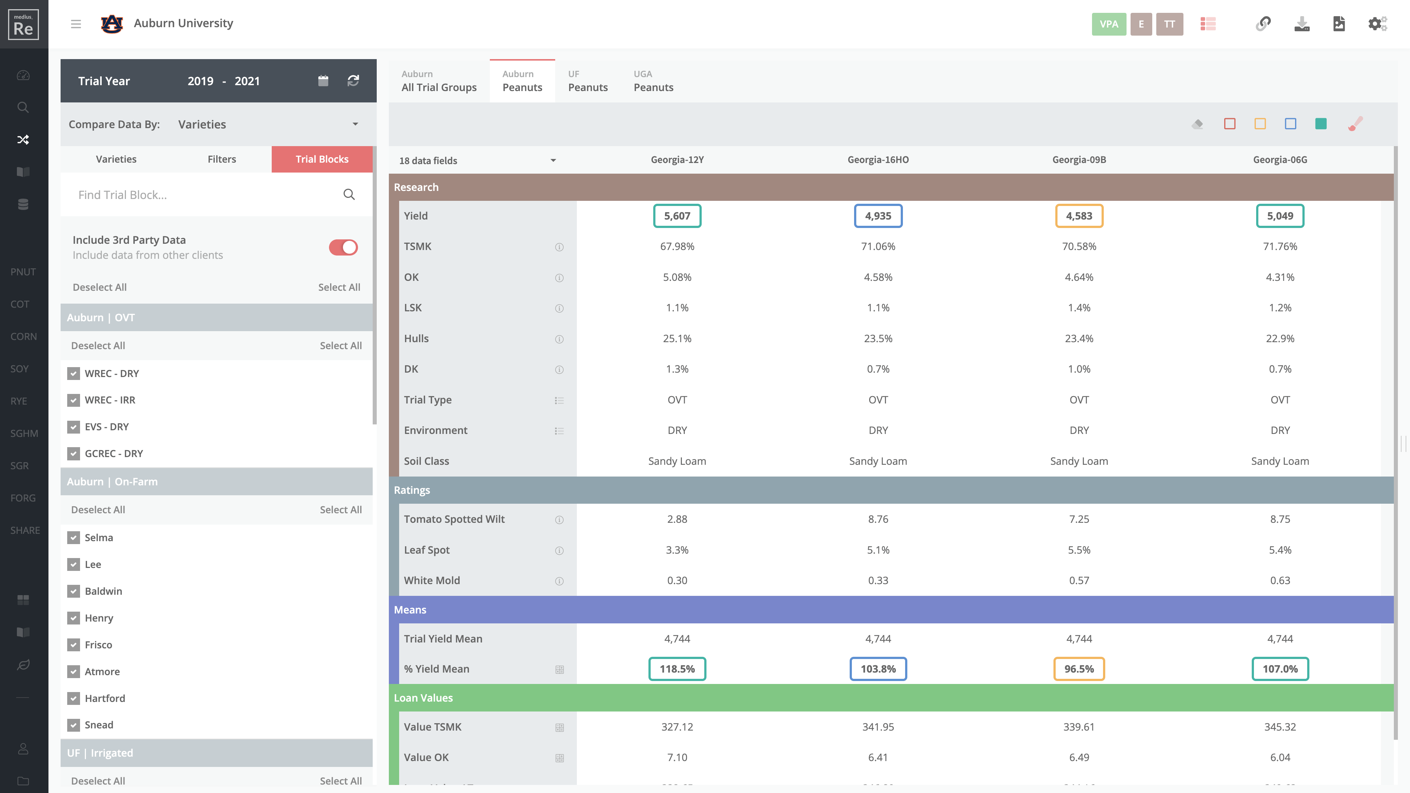Screen dimensions: 1410x793
Task: Click the link icon in top bar
Action: coord(1263,23)
